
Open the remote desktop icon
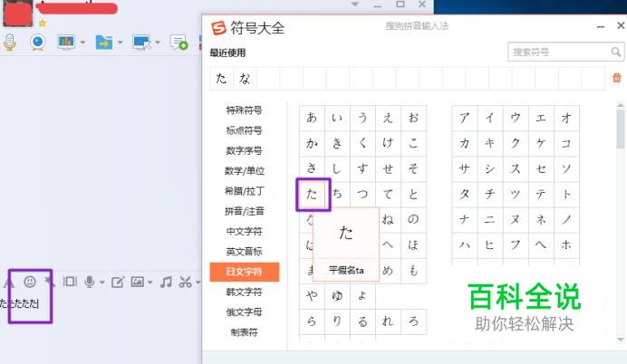click(141, 42)
